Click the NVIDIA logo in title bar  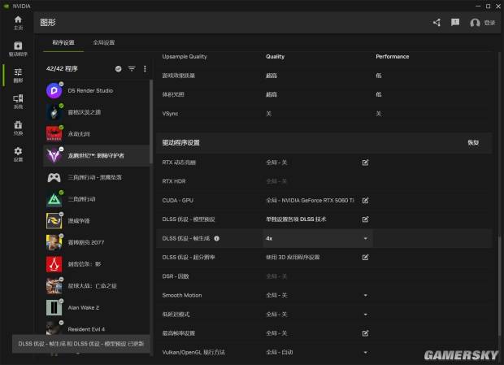(x=6, y=6)
